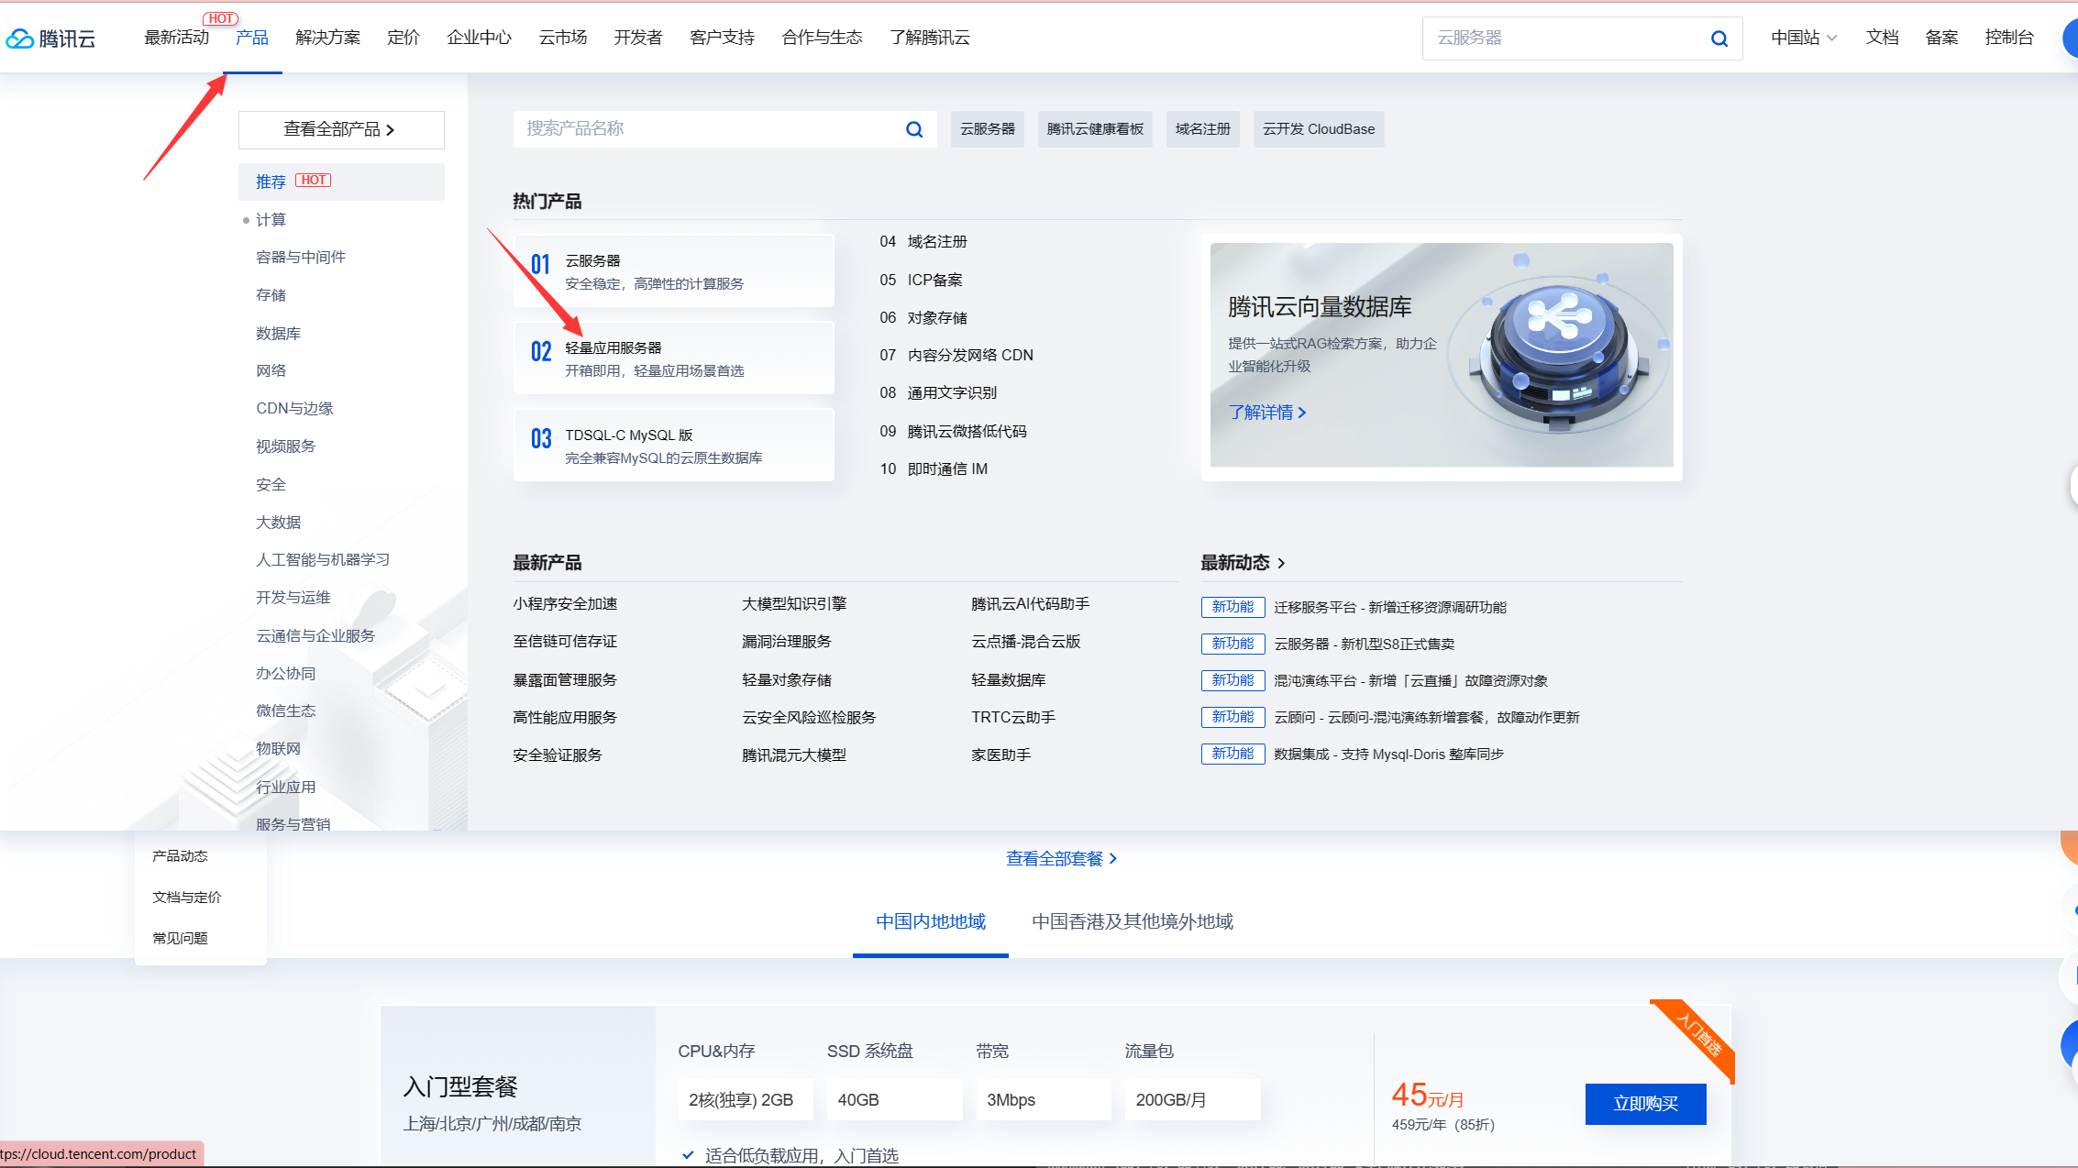Open the 02 轻量应用服务器 product card
The height and width of the screenshot is (1168, 2078).
coord(674,358)
